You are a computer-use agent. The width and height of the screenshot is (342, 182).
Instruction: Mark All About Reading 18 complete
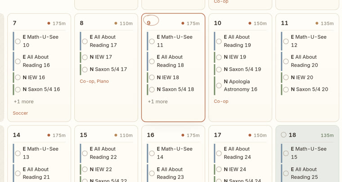click(x=152, y=62)
